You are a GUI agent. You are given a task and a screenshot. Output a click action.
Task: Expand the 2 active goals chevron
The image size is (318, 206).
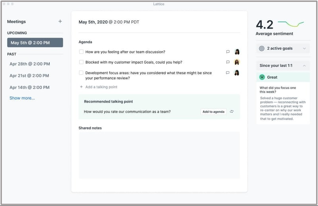click(x=304, y=49)
